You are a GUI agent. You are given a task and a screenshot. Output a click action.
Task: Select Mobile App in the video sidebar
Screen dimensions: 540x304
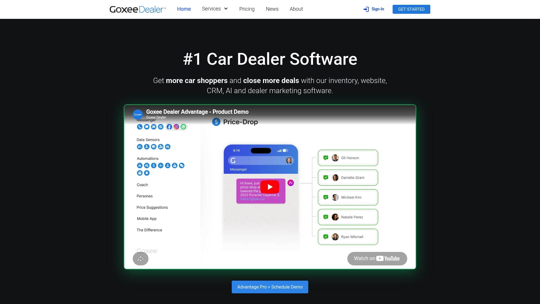coord(147,219)
